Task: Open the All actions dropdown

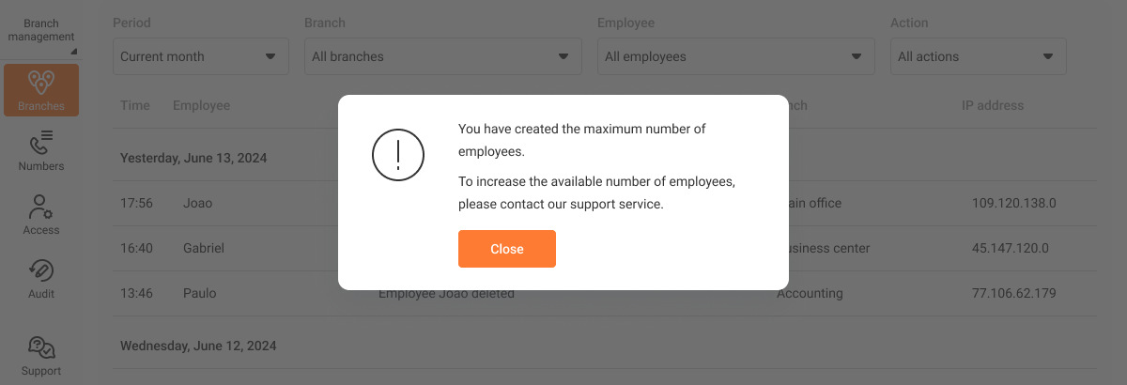Action: (x=978, y=56)
